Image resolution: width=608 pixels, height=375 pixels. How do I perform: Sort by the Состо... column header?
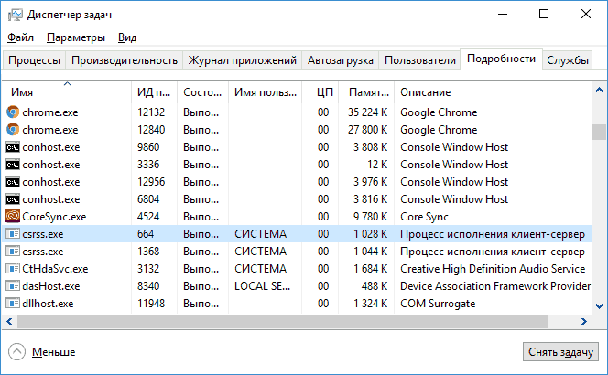pos(202,92)
